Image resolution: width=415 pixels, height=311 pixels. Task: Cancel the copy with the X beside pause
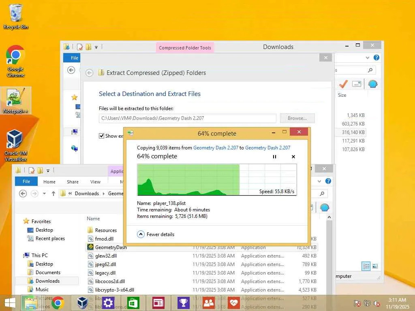(x=293, y=157)
